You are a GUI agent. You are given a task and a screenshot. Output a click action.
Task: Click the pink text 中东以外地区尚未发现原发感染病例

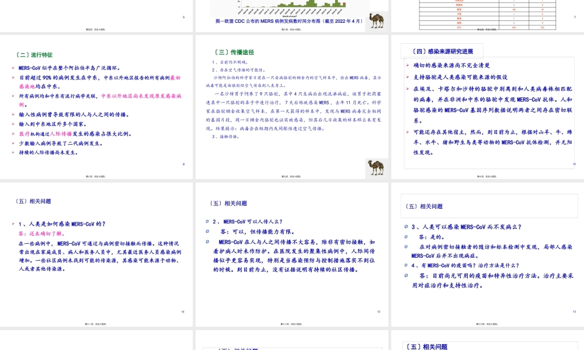[x=140, y=96]
